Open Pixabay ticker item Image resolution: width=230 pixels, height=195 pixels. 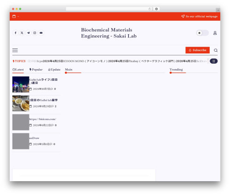[x=152, y=61]
